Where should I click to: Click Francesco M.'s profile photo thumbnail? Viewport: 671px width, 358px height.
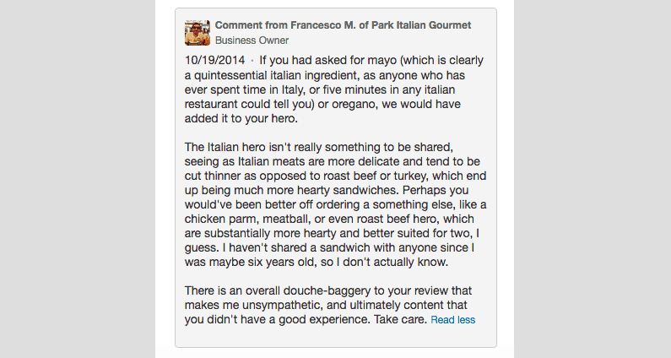(198, 33)
